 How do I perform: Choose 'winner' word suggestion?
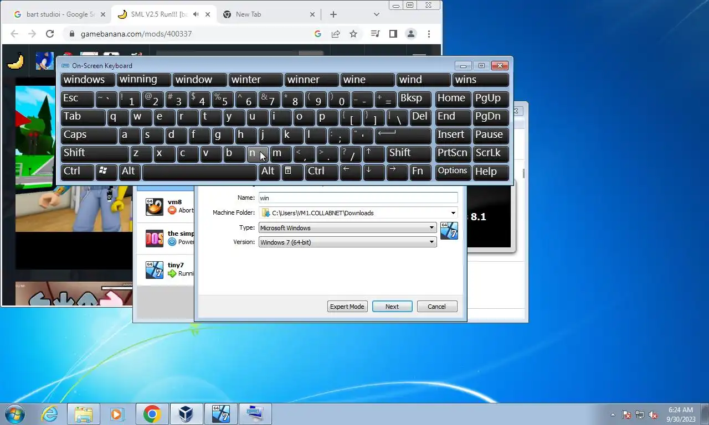[x=312, y=80]
